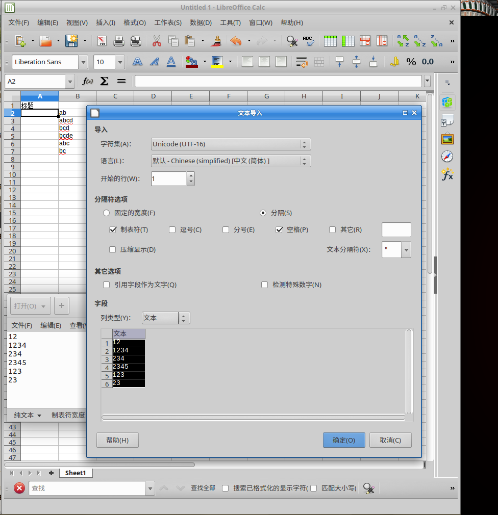Open the 文件(F) menu in Calc
The width and height of the screenshot is (498, 515).
[x=19, y=22]
